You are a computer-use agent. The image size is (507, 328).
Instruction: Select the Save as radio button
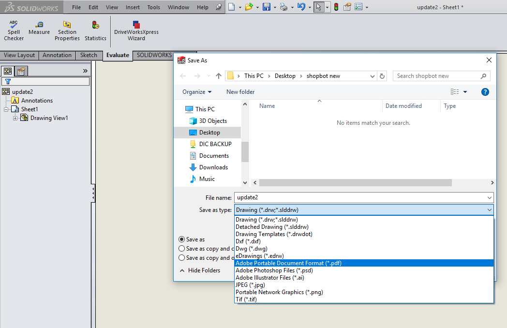[182, 239]
